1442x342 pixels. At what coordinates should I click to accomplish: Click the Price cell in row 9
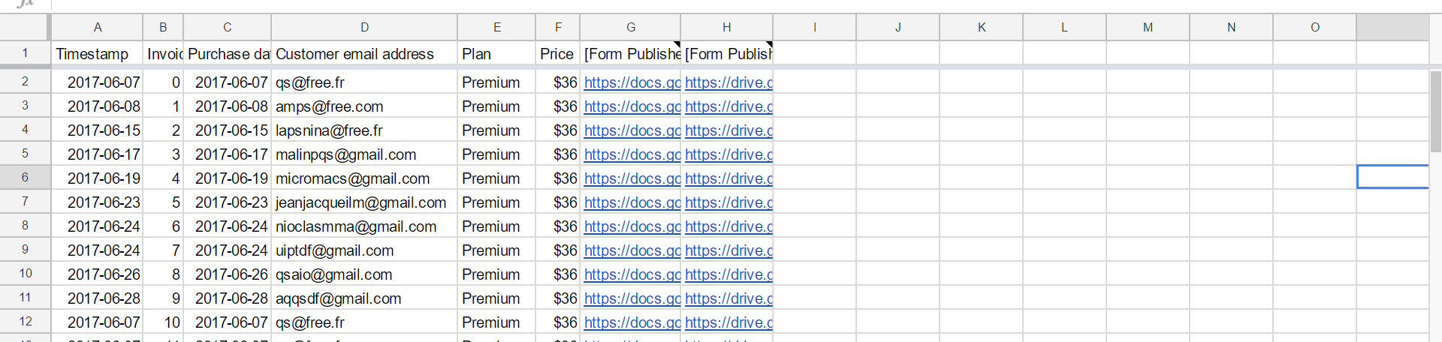(x=557, y=250)
